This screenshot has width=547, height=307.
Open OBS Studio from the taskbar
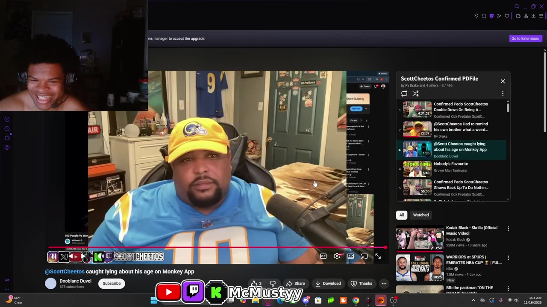394,300
